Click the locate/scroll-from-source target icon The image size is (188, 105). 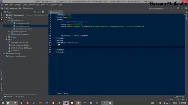35,12
